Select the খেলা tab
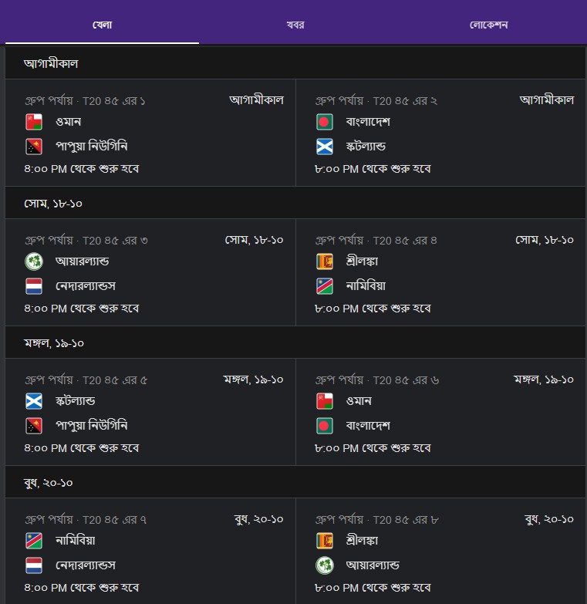 pyautogui.click(x=102, y=25)
